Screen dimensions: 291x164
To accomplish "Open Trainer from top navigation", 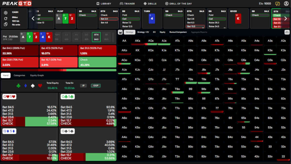I will click(x=127, y=3).
